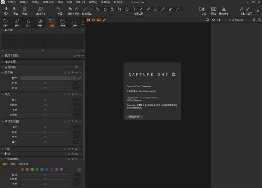The image size is (262, 188).
Task: Open the File (文件) menu
Action: 12,2
